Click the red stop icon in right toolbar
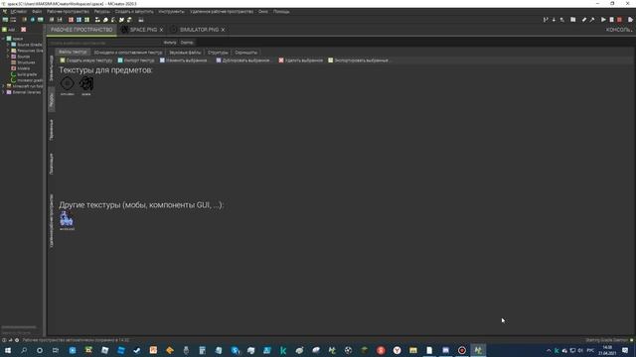 [619, 20]
